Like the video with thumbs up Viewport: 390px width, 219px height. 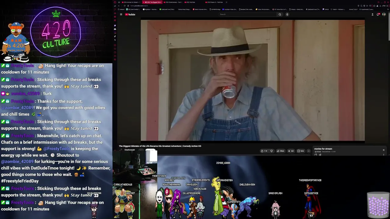(x=264, y=151)
